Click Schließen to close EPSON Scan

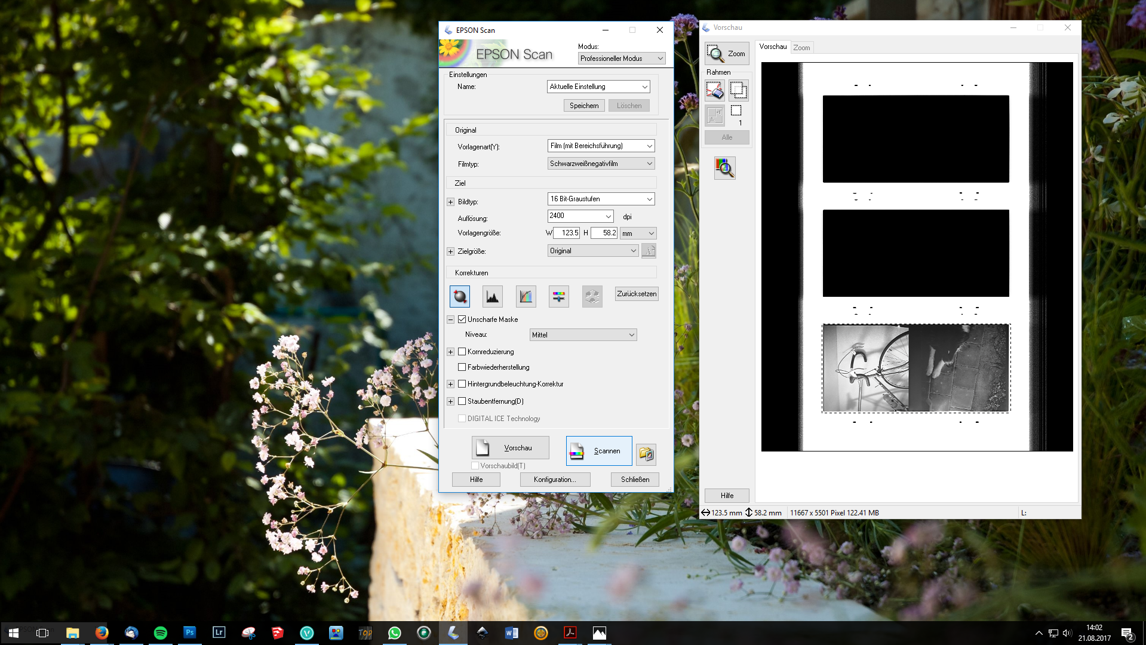tap(635, 480)
